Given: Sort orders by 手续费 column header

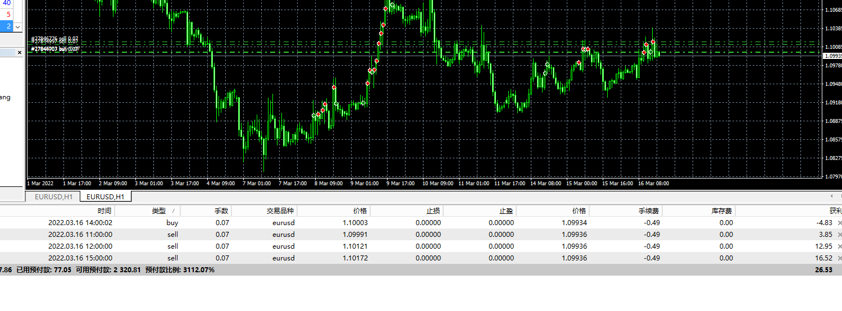Looking at the screenshot, I should pyautogui.click(x=649, y=211).
